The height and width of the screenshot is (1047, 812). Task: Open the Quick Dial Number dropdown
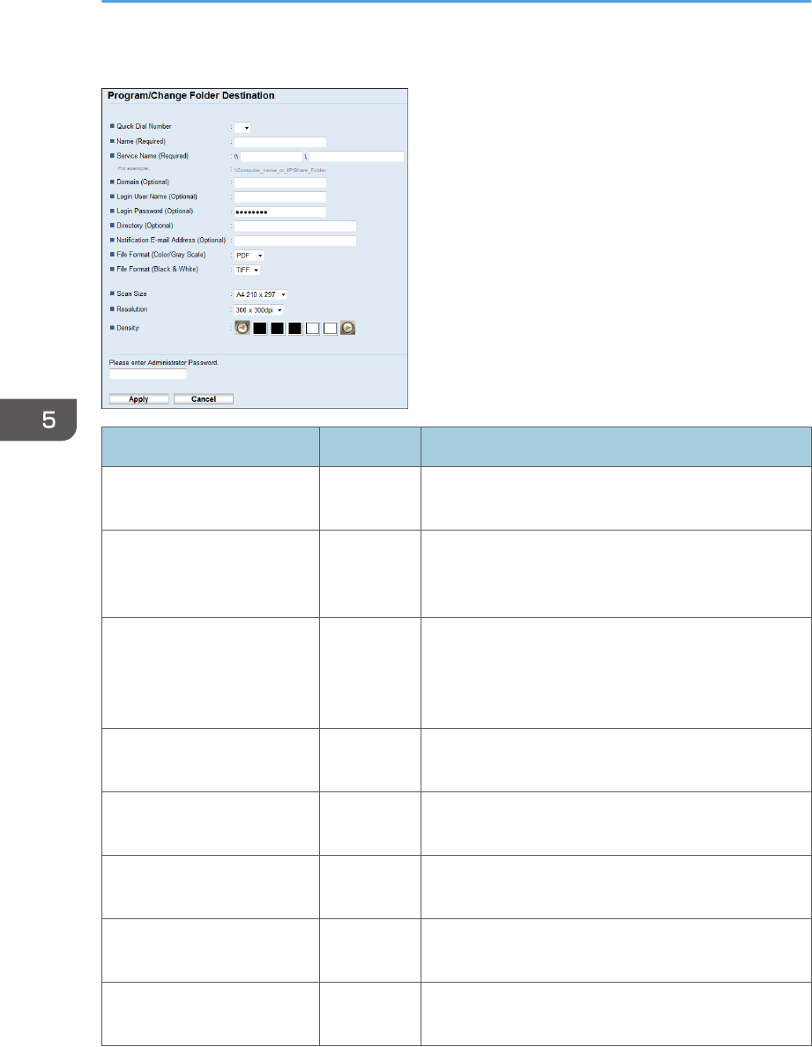(242, 128)
